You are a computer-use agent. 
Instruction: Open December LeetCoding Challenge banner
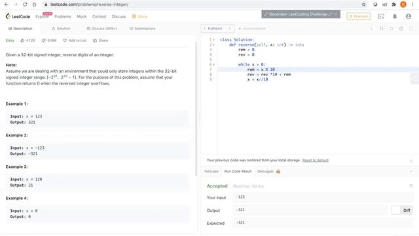(x=299, y=14)
